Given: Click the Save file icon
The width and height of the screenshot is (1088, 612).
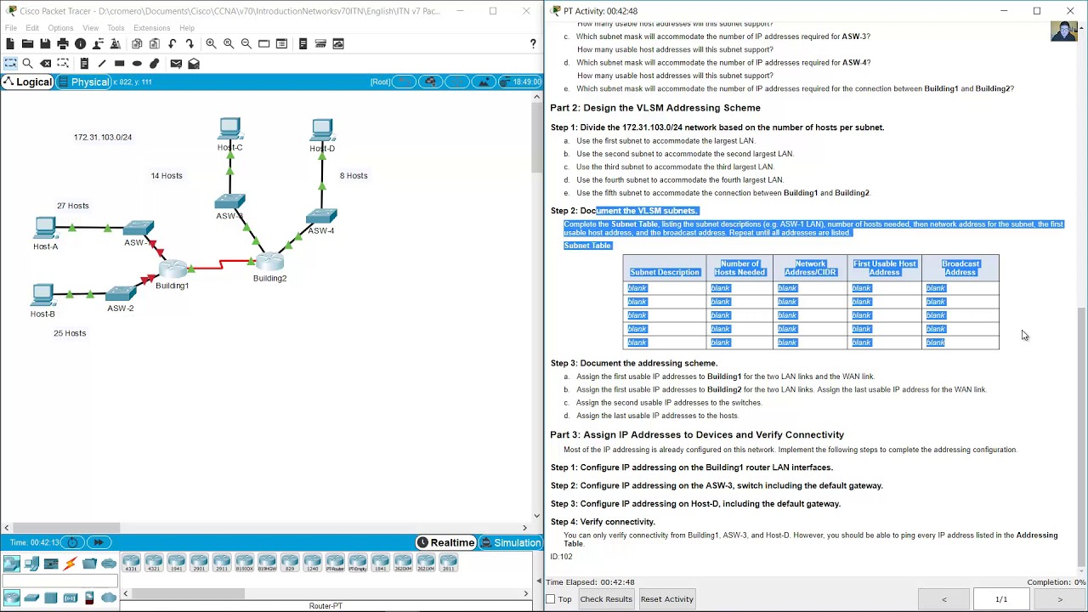Looking at the screenshot, I should click(x=45, y=43).
